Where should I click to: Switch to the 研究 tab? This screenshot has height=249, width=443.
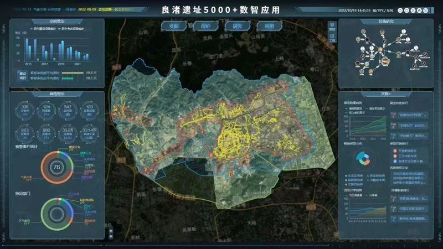pyautogui.click(x=238, y=26)
